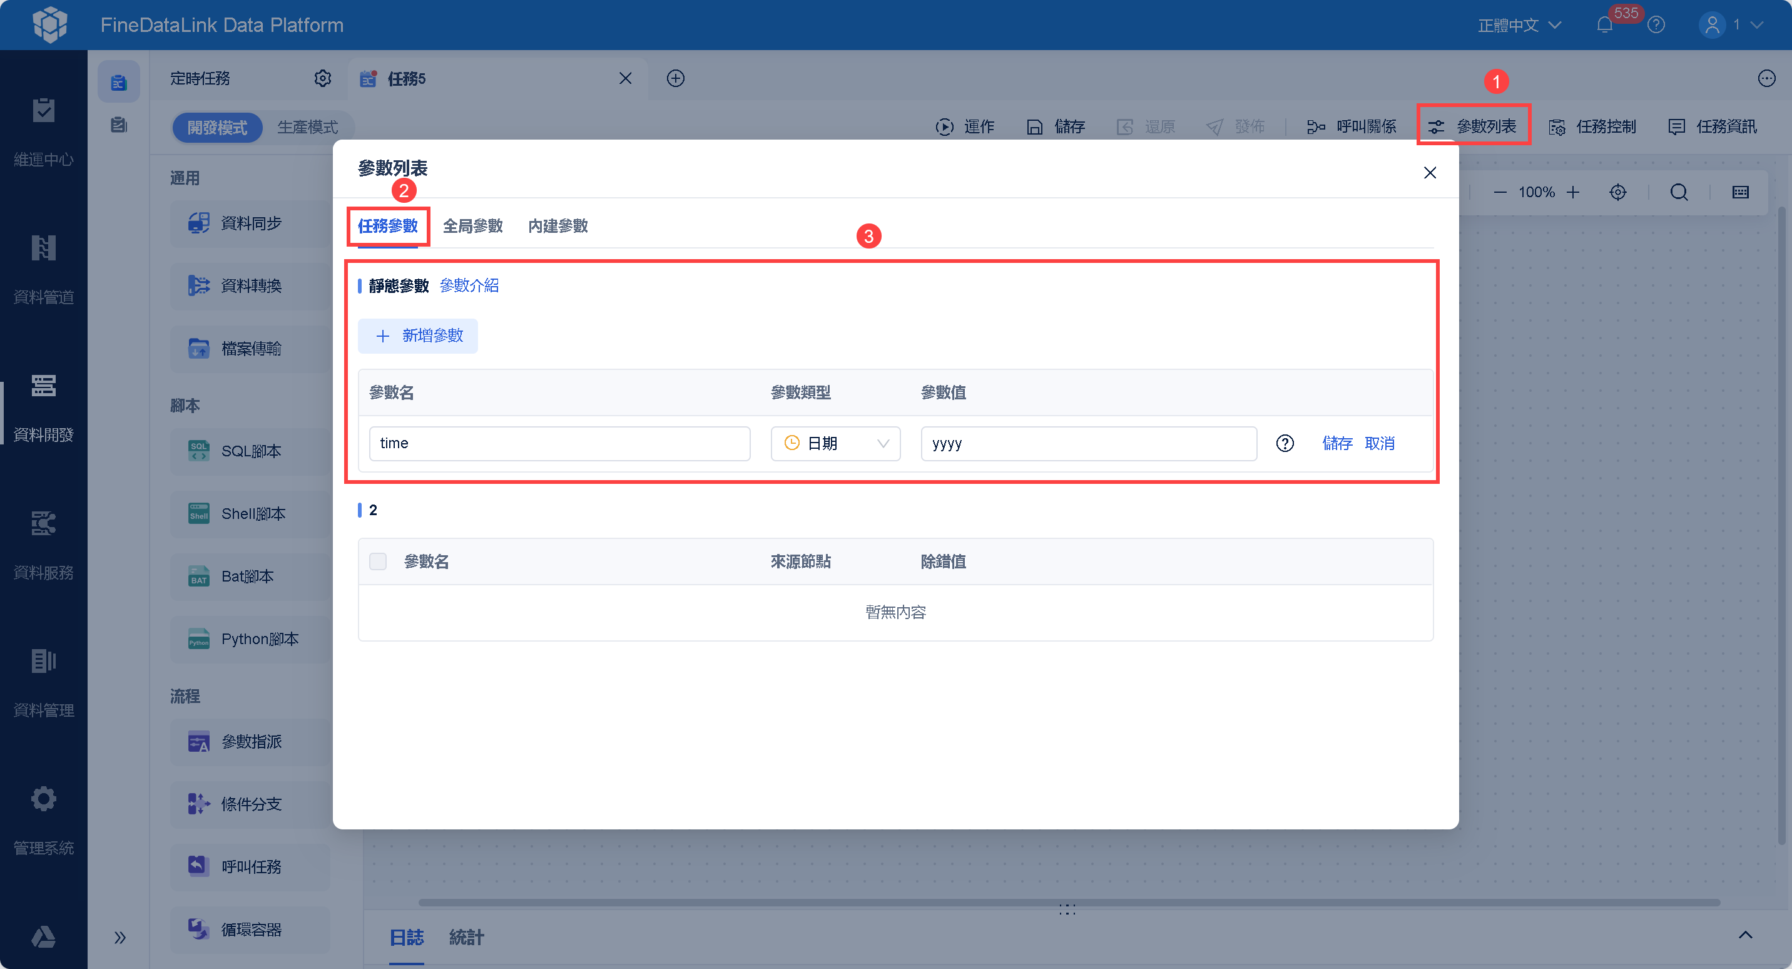Click the locate/center canvas target icon

click(x=1617, y=192)
